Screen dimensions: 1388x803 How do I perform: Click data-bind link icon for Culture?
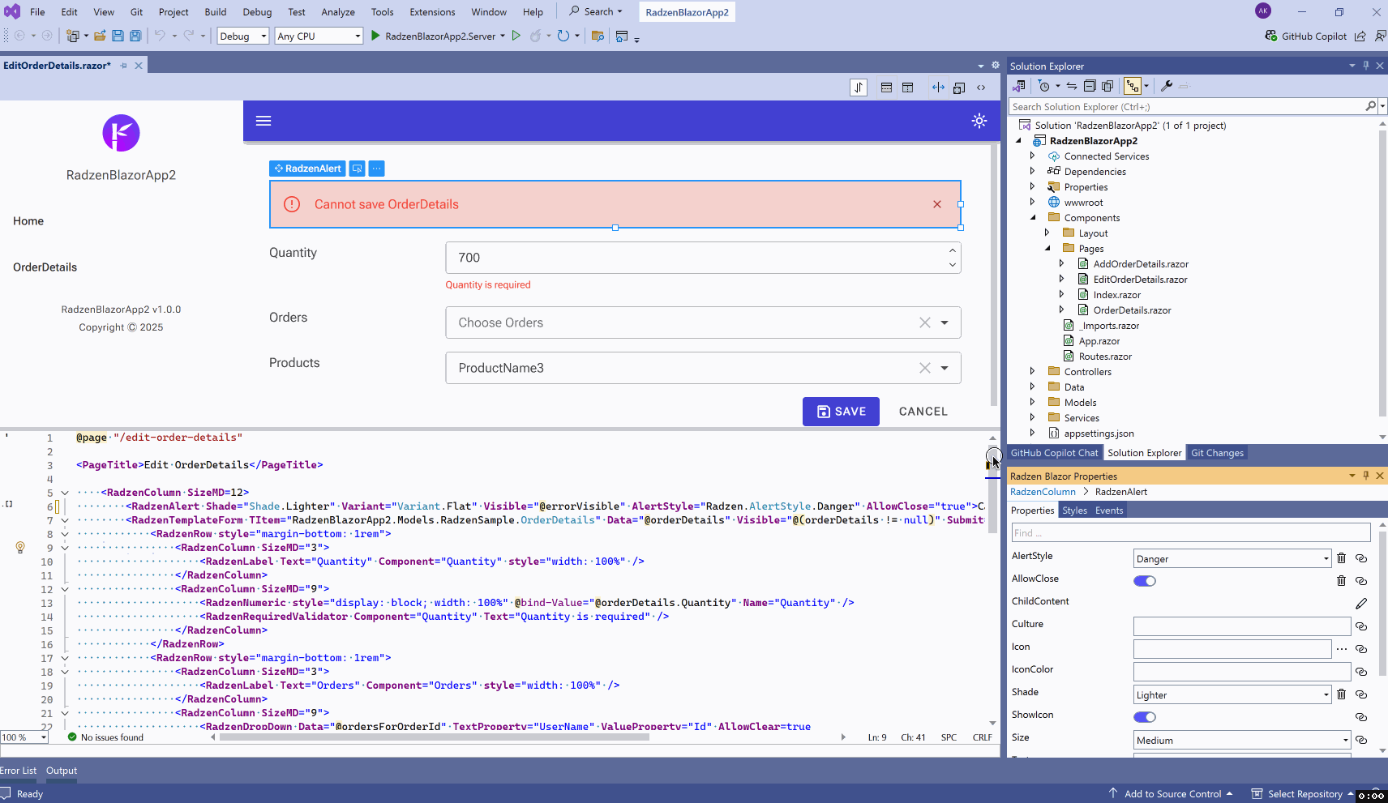pos(1361,626)
